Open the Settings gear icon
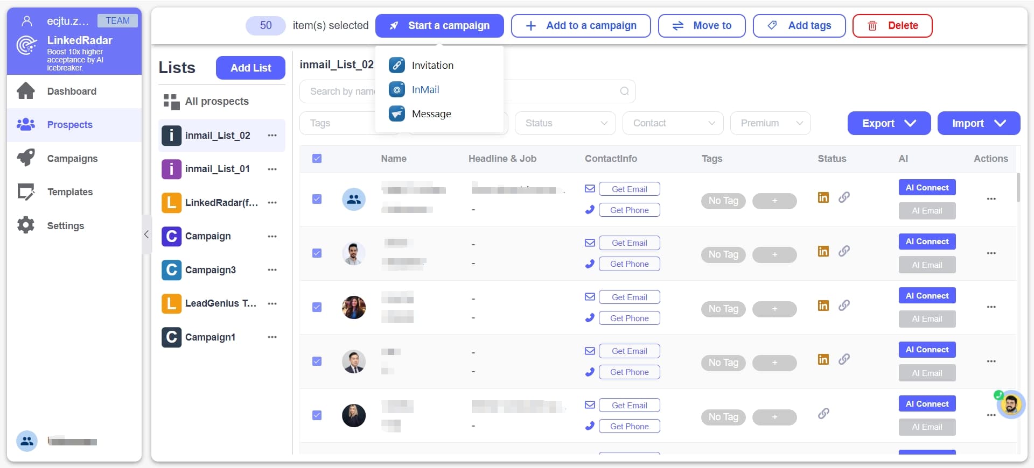The height and width of the screenshot is (468, 1034). pyautogui.click(x=26, y=225)
